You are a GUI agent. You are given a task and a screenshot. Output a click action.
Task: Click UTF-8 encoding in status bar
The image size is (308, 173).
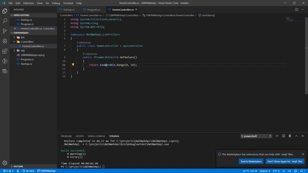(276, 171)
